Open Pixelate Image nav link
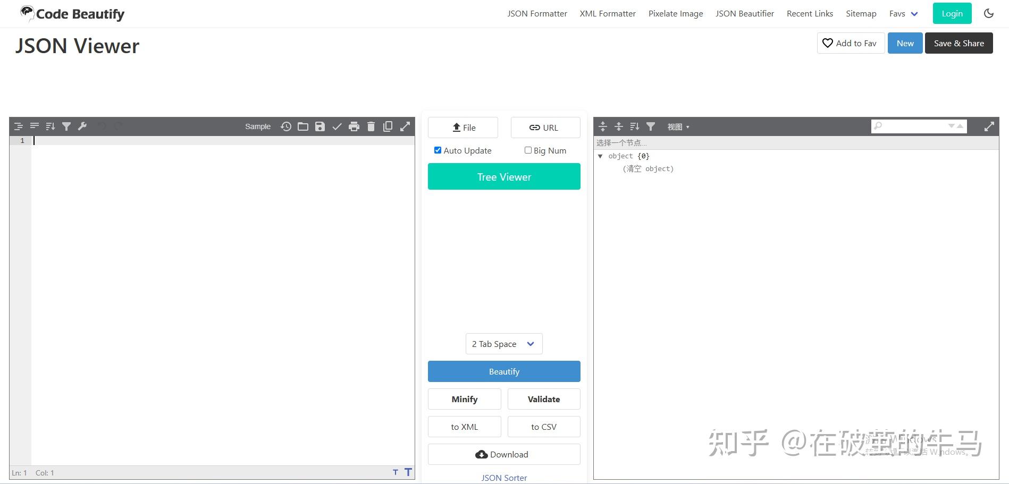Image resolution: width=1009 pixels, height=484 pixels. 676,14
